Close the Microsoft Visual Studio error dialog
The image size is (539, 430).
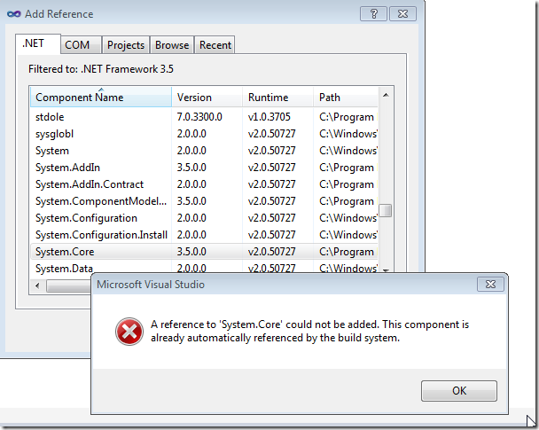click(490, 285)
